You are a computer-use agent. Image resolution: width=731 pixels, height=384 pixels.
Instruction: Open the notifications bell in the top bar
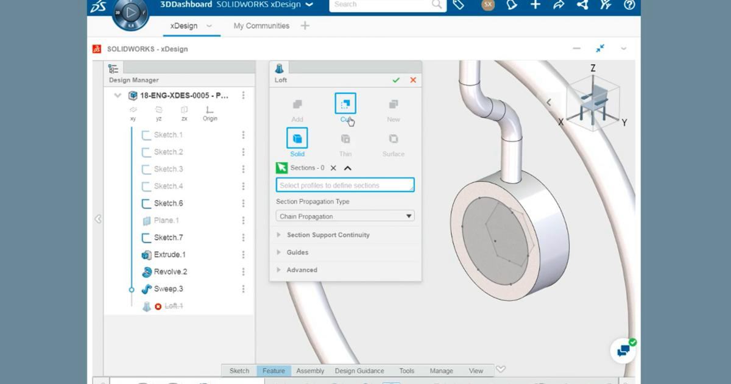(x=512, y=5)
